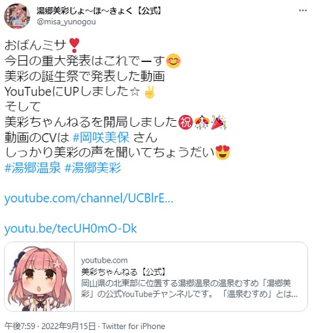The image size is (314, 333).
Task: Click the chibi character thumbnail in link card
Action: (x=39, y=277)
